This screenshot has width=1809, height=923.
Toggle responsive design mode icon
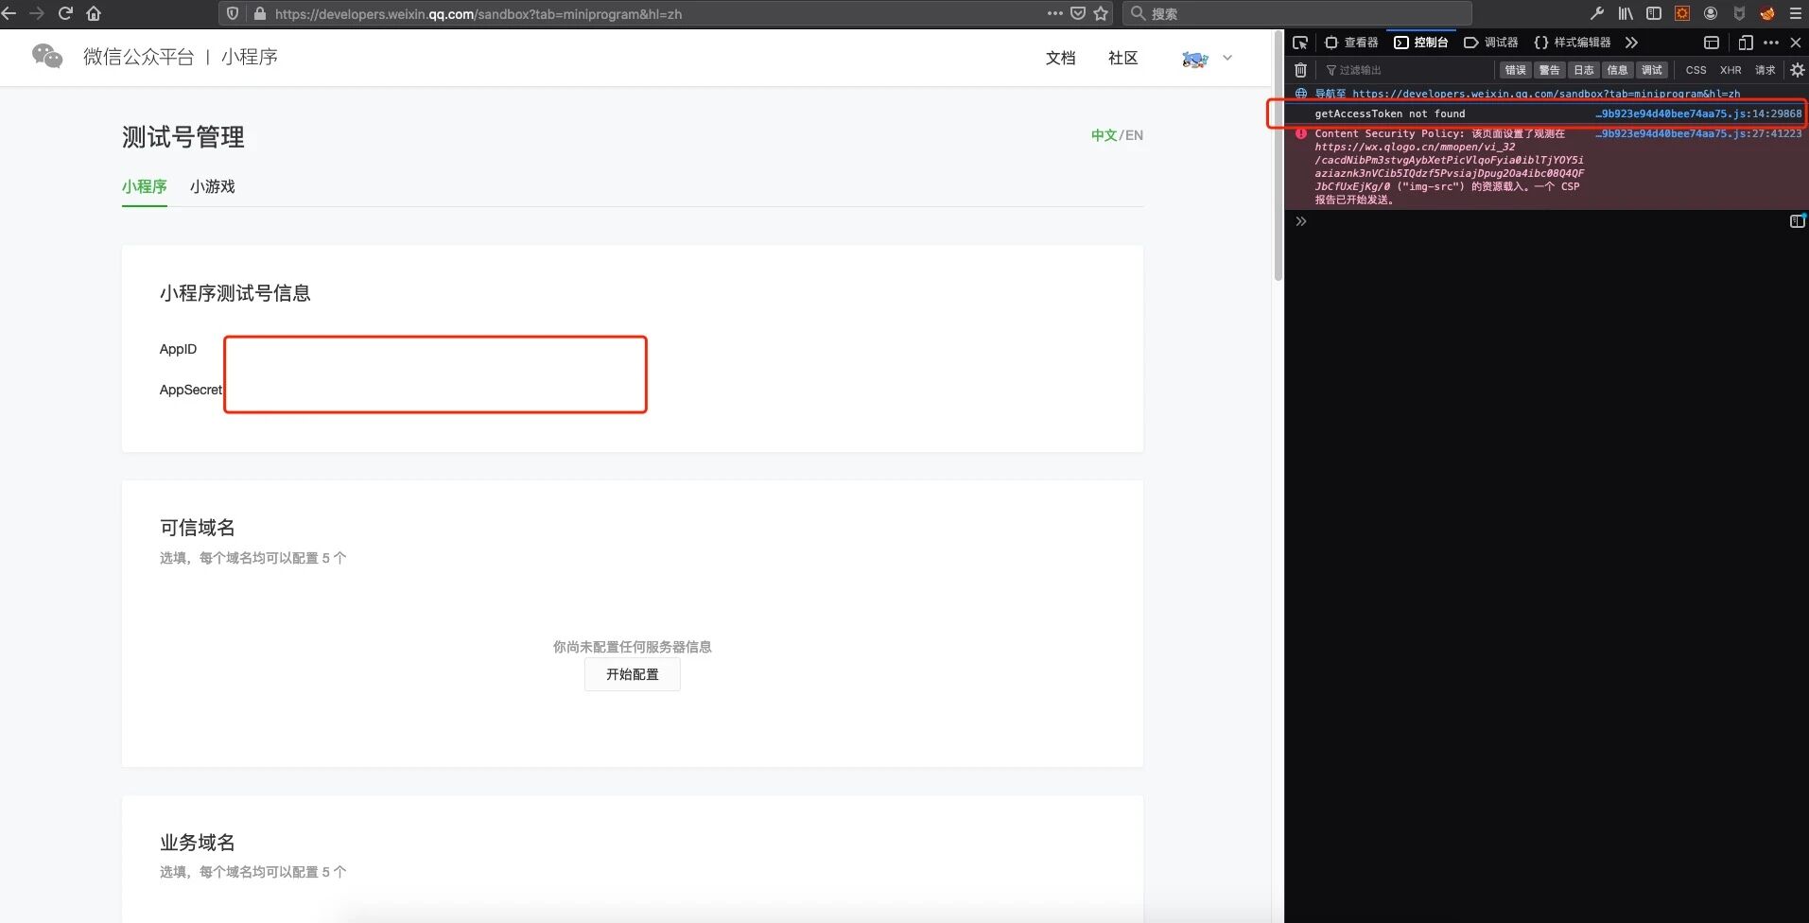click(1746, 43)
